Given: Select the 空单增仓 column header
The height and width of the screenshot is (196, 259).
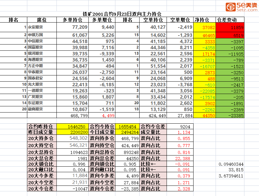Looking at the screenshot, I should click(x=180, y=20).
